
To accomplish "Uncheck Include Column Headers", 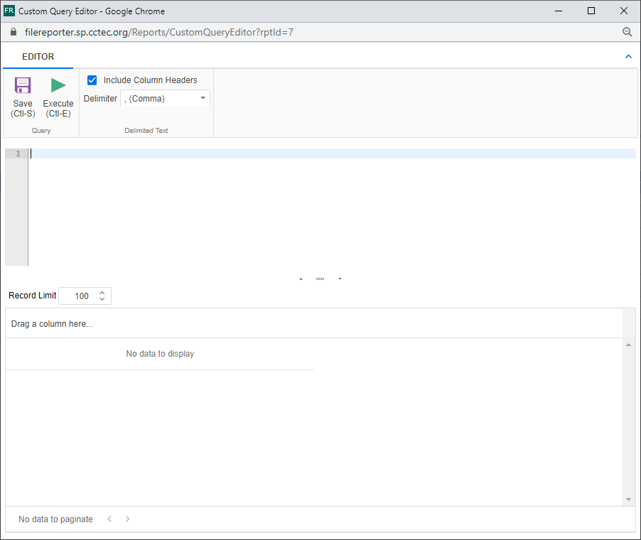I will coord(92,80).
